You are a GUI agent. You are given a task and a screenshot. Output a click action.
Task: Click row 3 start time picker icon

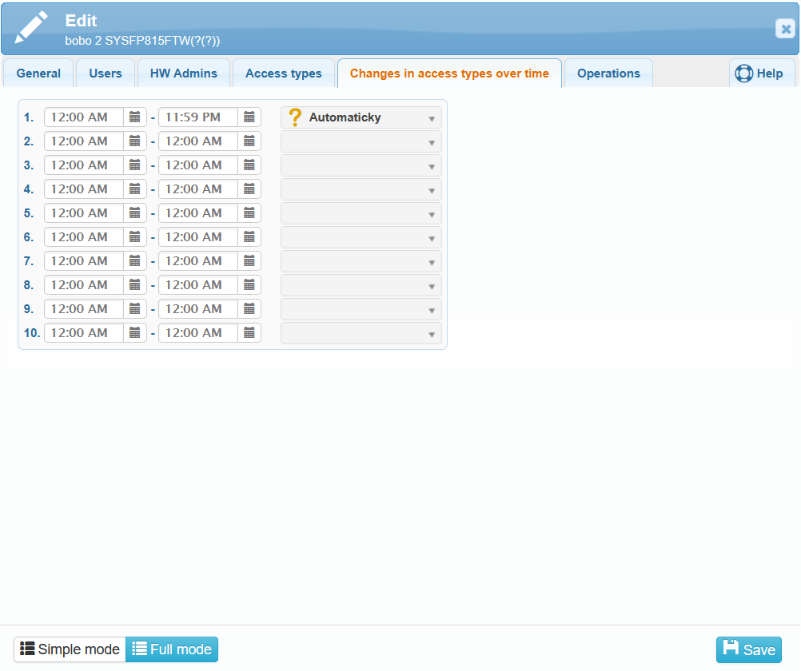(x=135, y=165)
